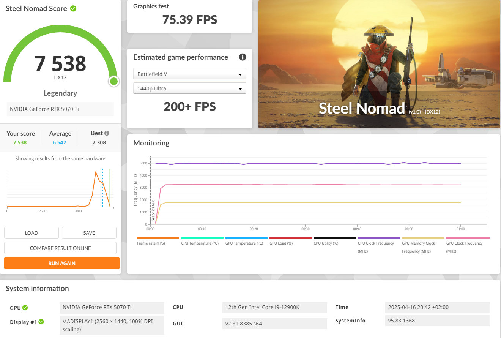Click the NVIDIA GeForce RTX 5070 Ti field under Legendary
Screen dimensions: 501x338
[x=60, y=109]
